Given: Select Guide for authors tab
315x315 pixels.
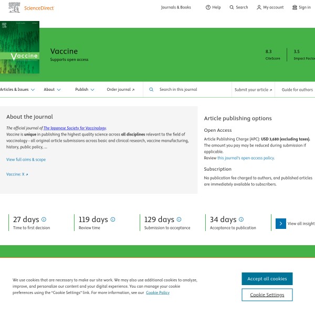Looking at the screenshot, I should tap(297, 90).
